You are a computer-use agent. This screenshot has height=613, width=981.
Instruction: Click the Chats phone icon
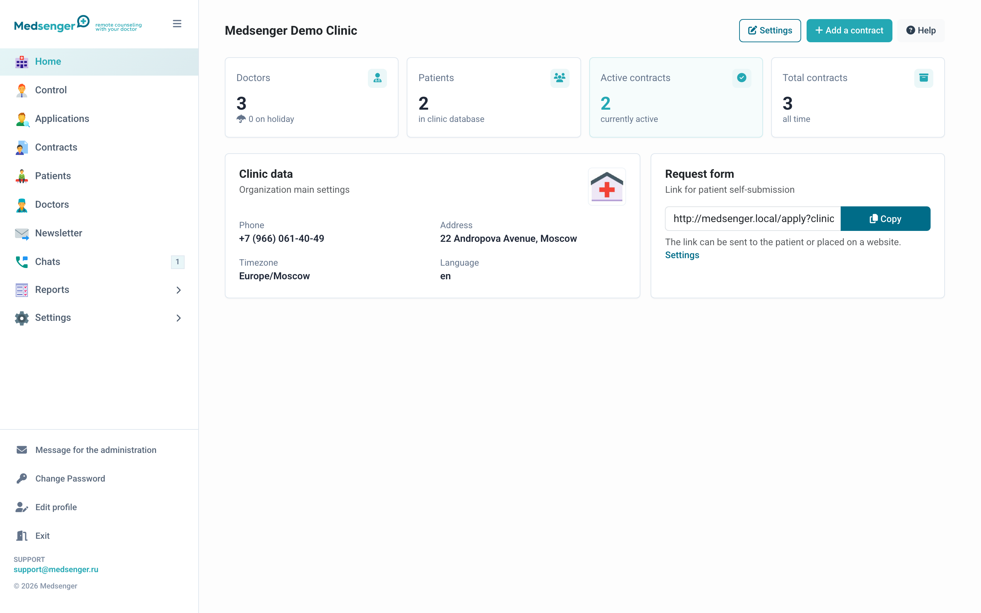pyautogui.click(x=21, y=262)
